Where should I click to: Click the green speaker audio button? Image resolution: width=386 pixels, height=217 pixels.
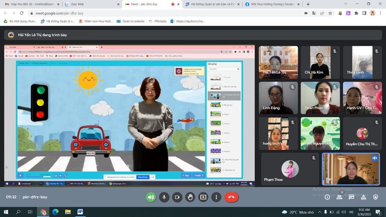point(151,197)
